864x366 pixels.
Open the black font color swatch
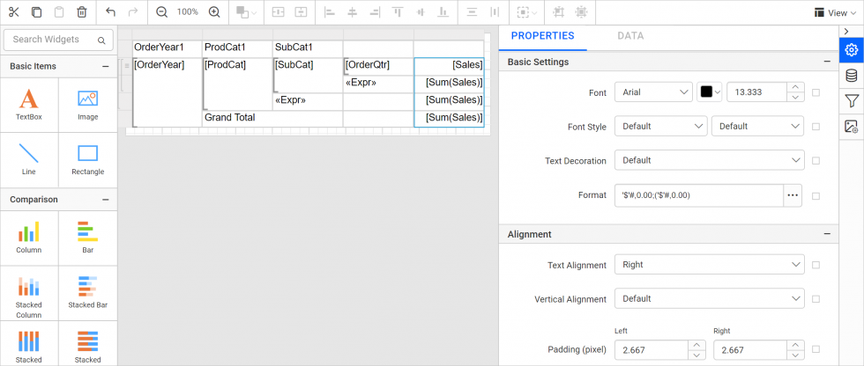[x=710, y=92]
